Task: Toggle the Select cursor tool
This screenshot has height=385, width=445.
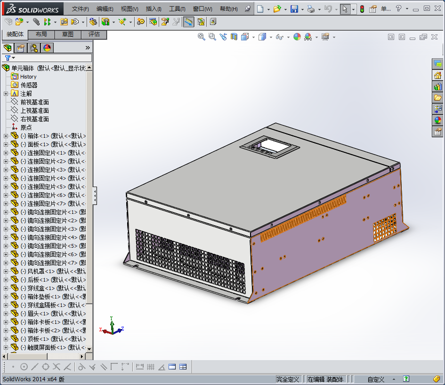Action: pos(345,9)
